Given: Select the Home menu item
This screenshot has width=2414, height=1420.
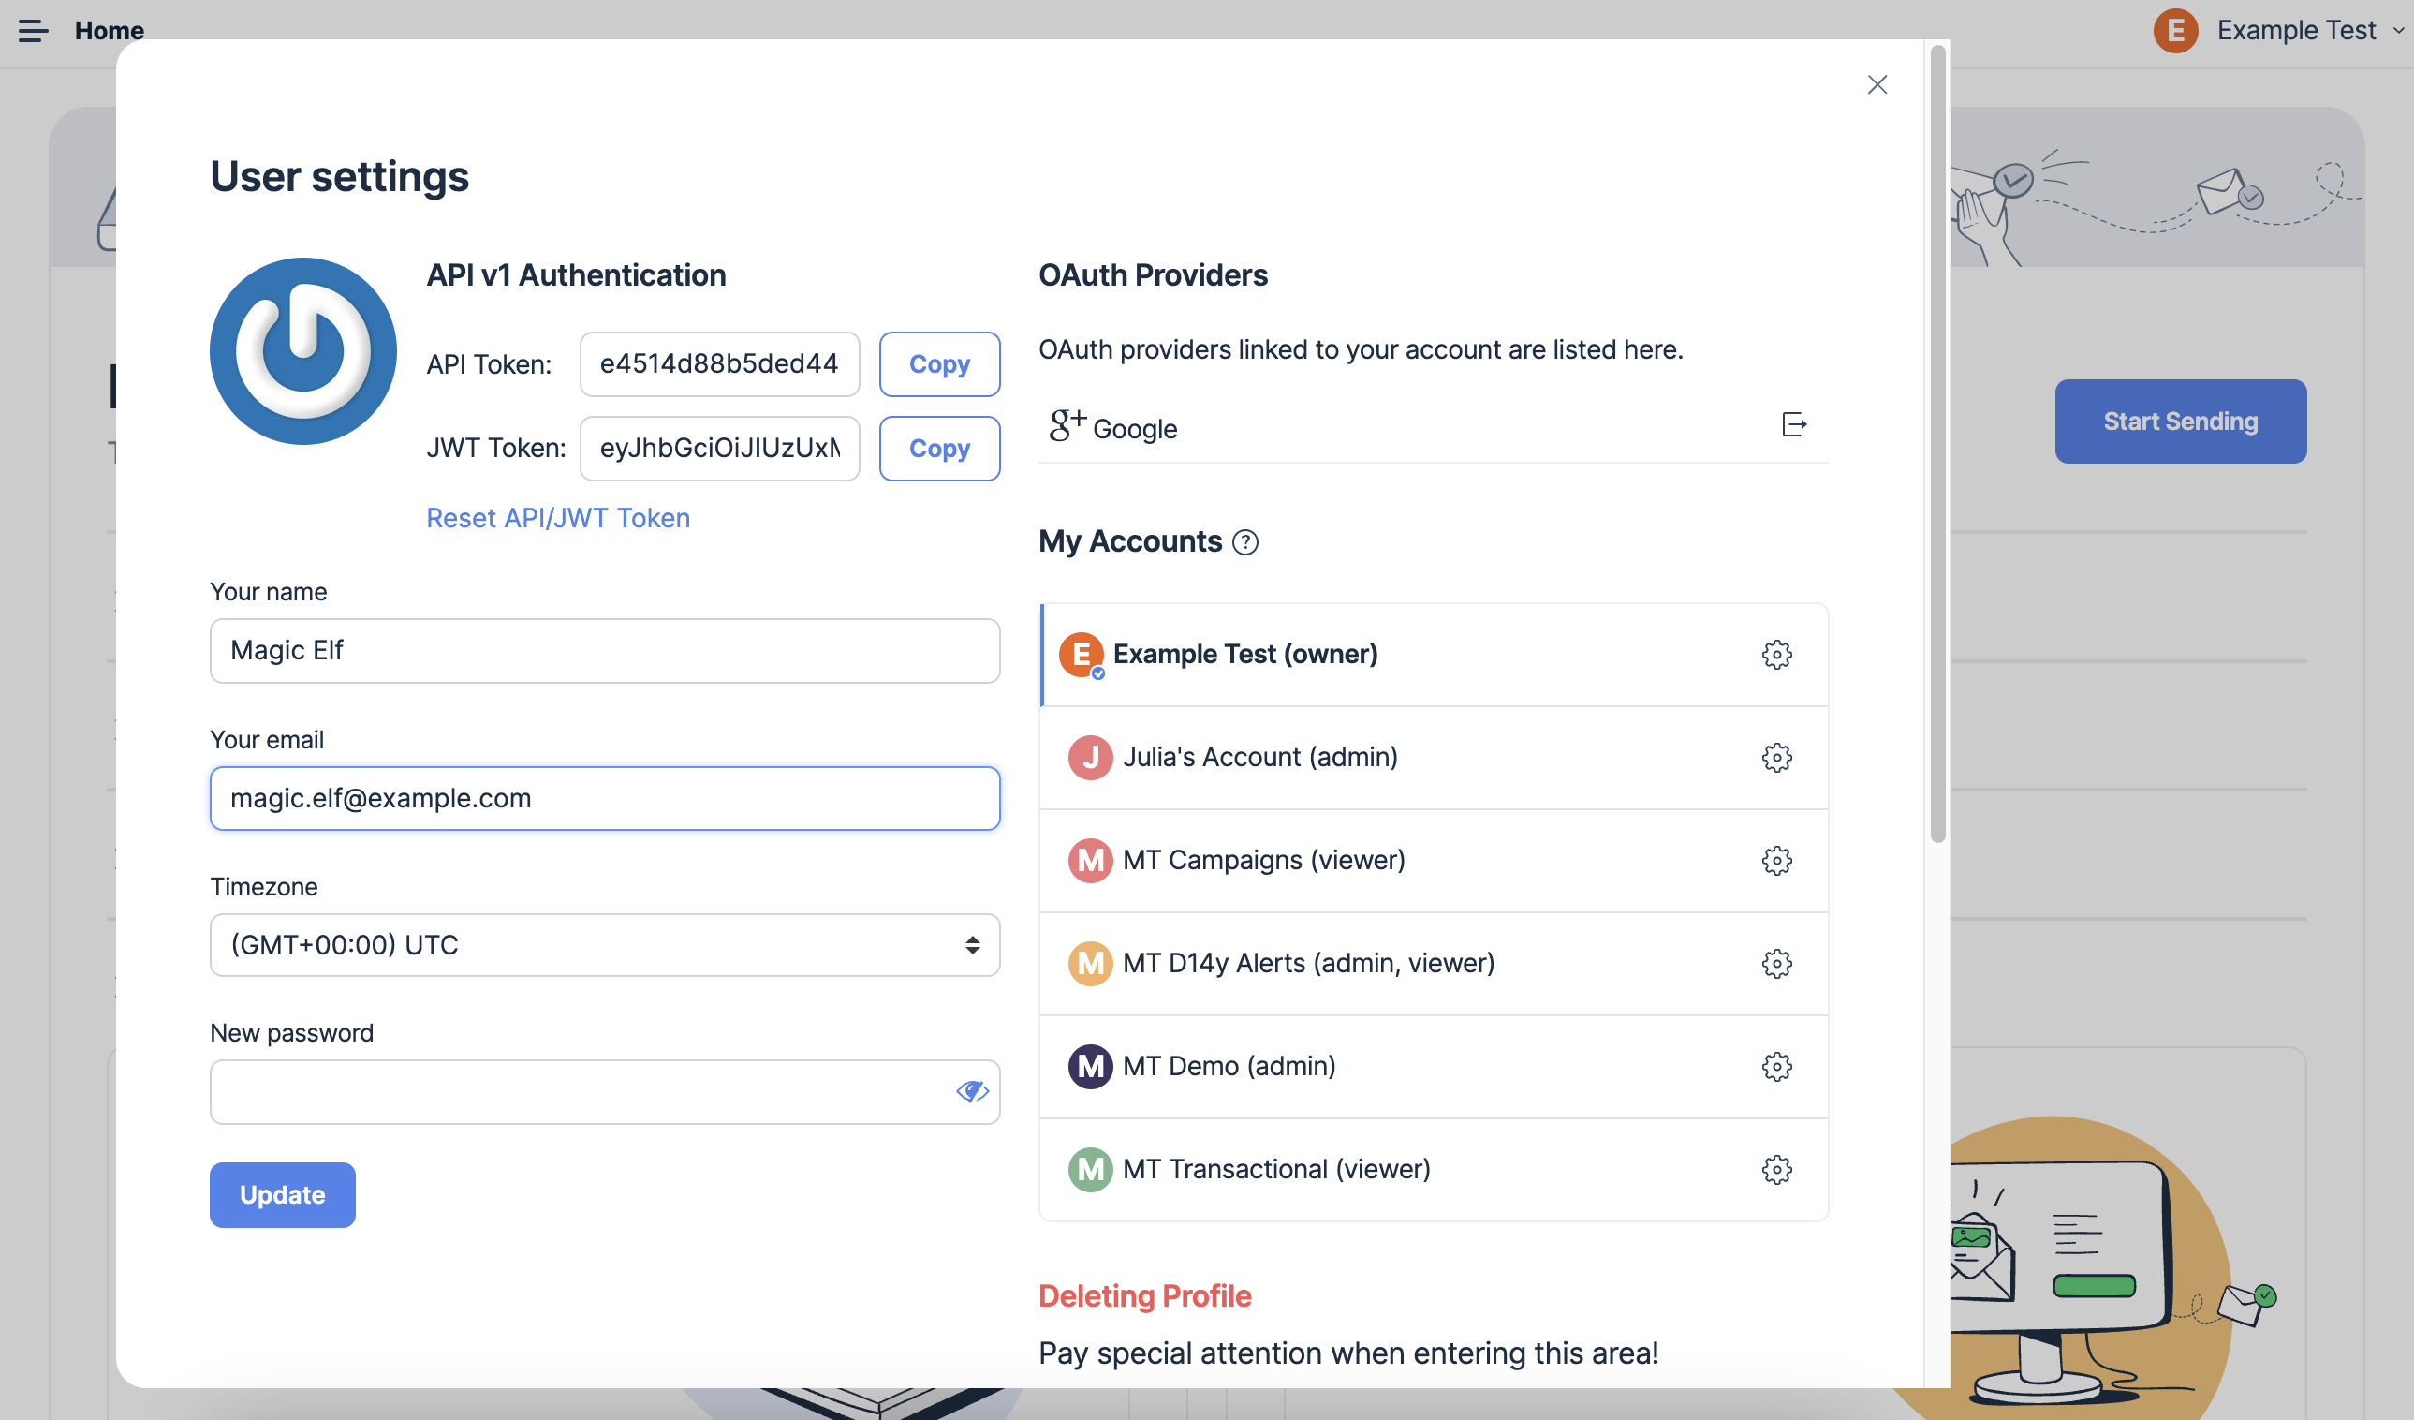Looking at the screenshot, I should (x=109, y=30).
